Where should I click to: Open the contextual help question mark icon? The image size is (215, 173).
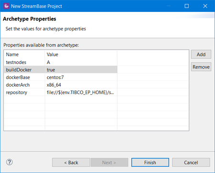click(x=10, y=162)
